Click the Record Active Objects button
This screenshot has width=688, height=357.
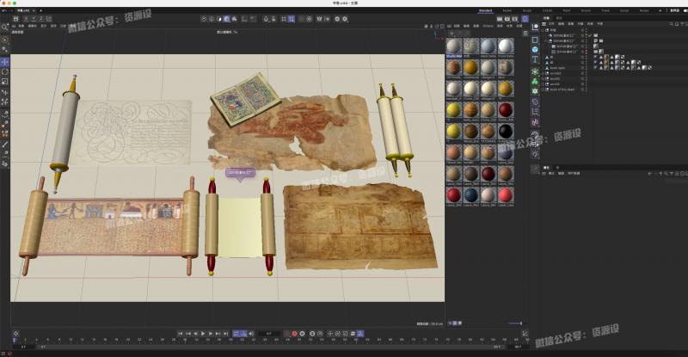[294, 333]
